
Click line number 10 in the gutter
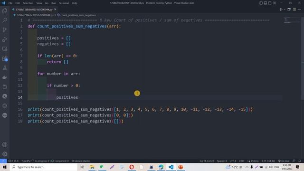coord(20,74)
